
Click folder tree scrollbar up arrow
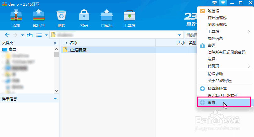pyautogui.click(x=56, y=49)
